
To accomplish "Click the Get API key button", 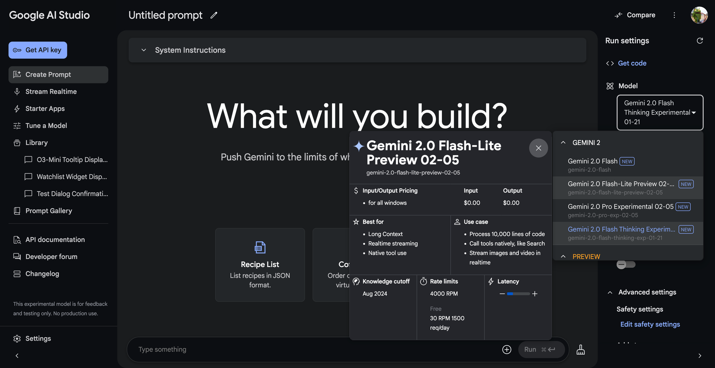I will [x=38, y=50].
